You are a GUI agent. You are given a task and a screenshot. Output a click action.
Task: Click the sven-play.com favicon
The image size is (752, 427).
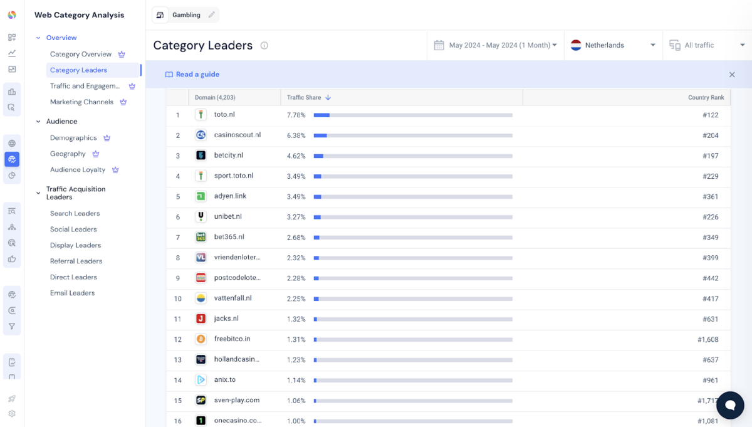pyautogui.click(x=201, y=400)
